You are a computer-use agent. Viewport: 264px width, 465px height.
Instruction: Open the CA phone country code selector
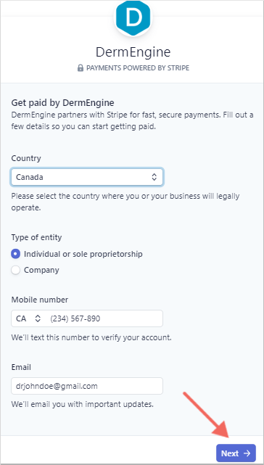tap(28, 318)
